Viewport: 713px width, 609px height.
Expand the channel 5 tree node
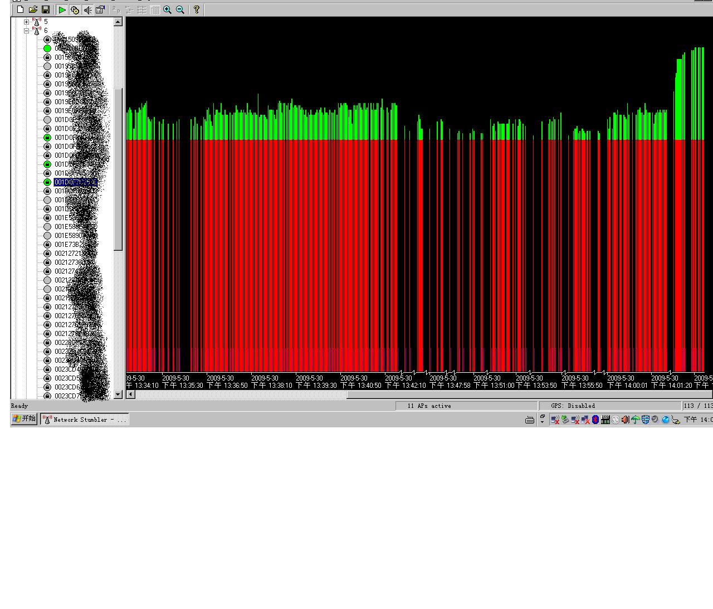26,22
